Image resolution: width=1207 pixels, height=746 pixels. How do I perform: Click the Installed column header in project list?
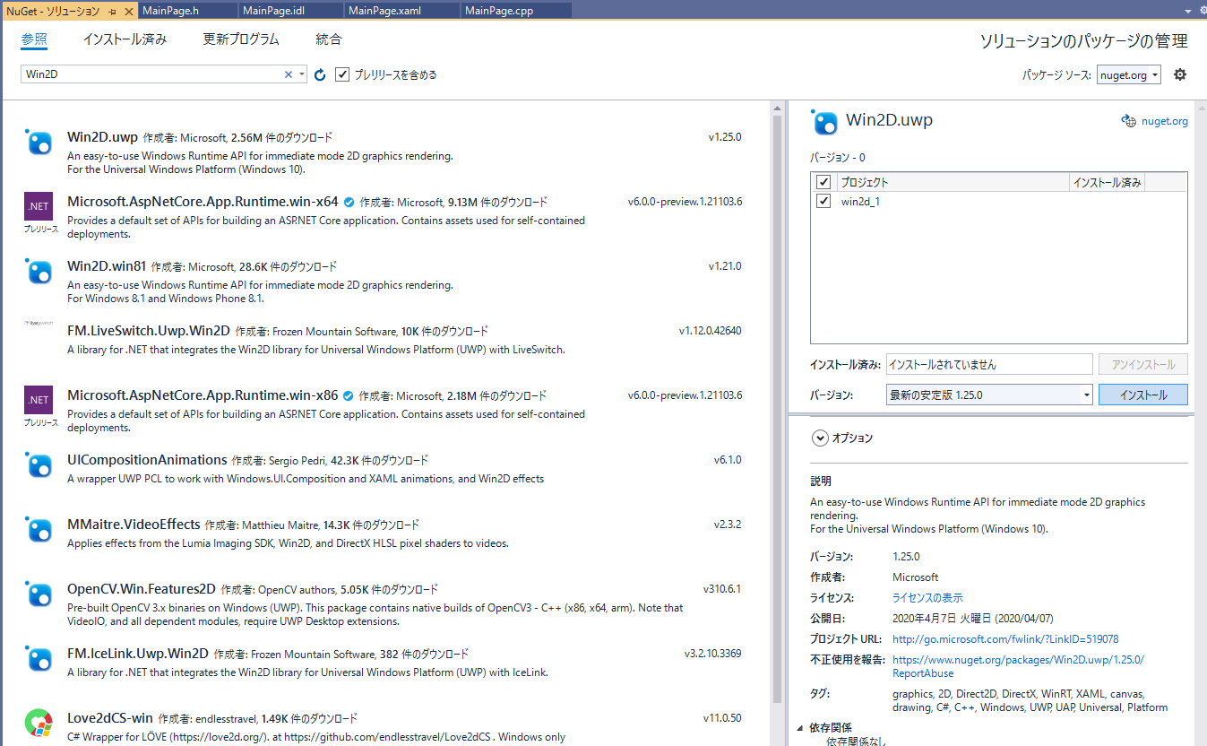tap(1107, 182)
